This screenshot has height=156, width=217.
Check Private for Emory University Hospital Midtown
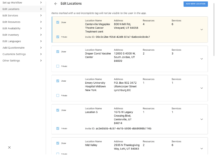(58, 95)
